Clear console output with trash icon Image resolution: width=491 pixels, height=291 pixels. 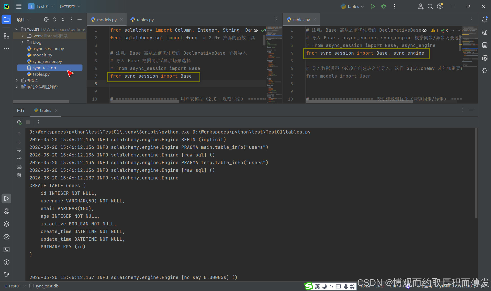point(19,175)
